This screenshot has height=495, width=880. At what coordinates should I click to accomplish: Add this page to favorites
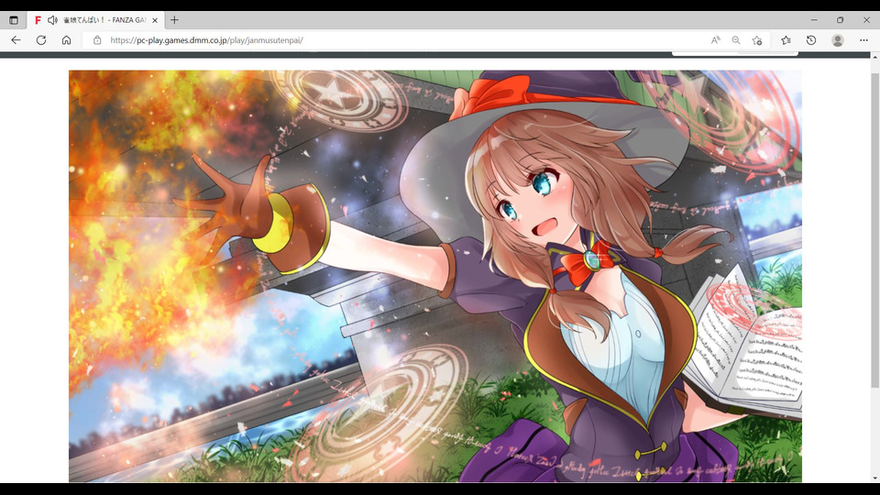pyautogui.click(x=756, y=40)
